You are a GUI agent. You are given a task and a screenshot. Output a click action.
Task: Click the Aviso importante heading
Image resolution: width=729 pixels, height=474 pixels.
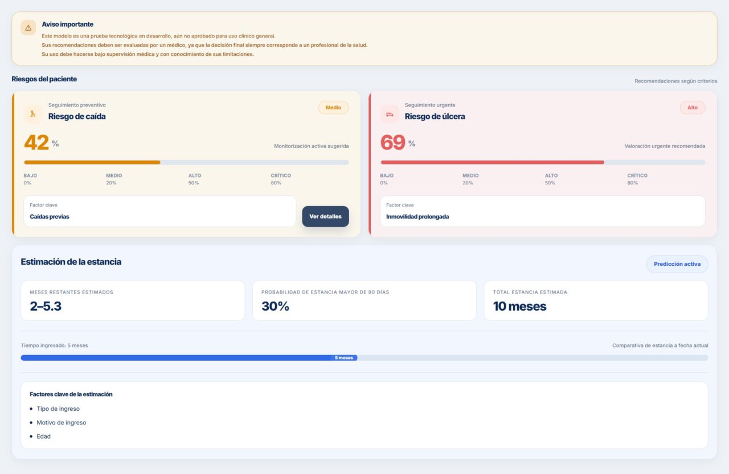coord(68,24)
